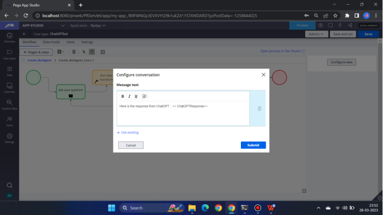Image resolution: width=383 pixels, height=215 pixels.
Task: Select the pointer tool in toolbar
Action: pyautogui.click(x=84, y=52)
